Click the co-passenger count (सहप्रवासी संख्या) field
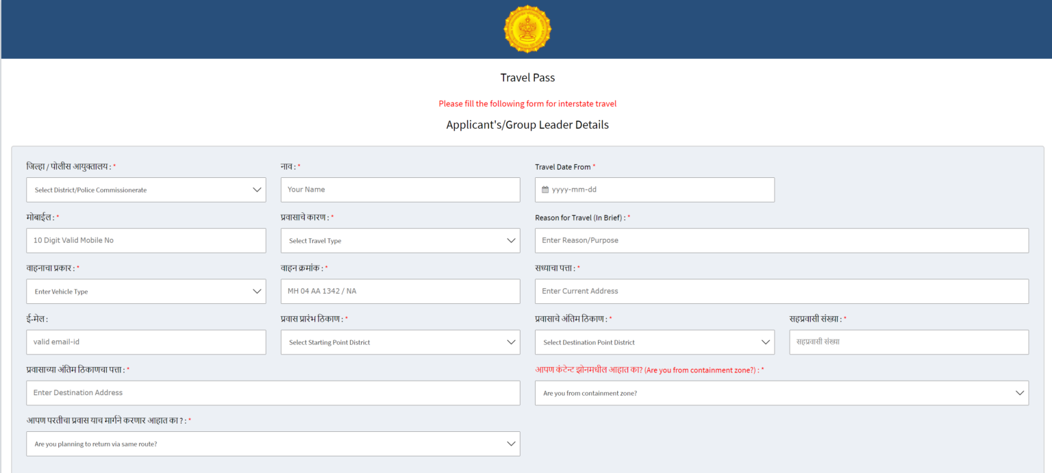Screen dimensions: 1052x473 [x=908, y=342]
